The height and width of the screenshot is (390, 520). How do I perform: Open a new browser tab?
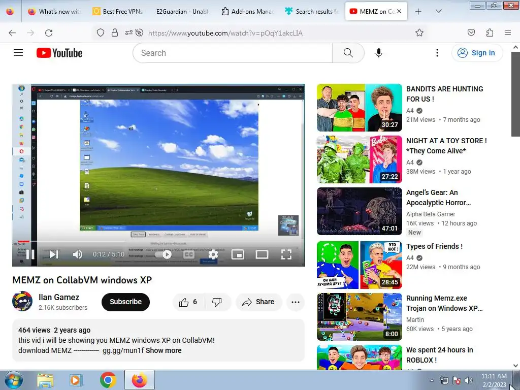[418, 11]
